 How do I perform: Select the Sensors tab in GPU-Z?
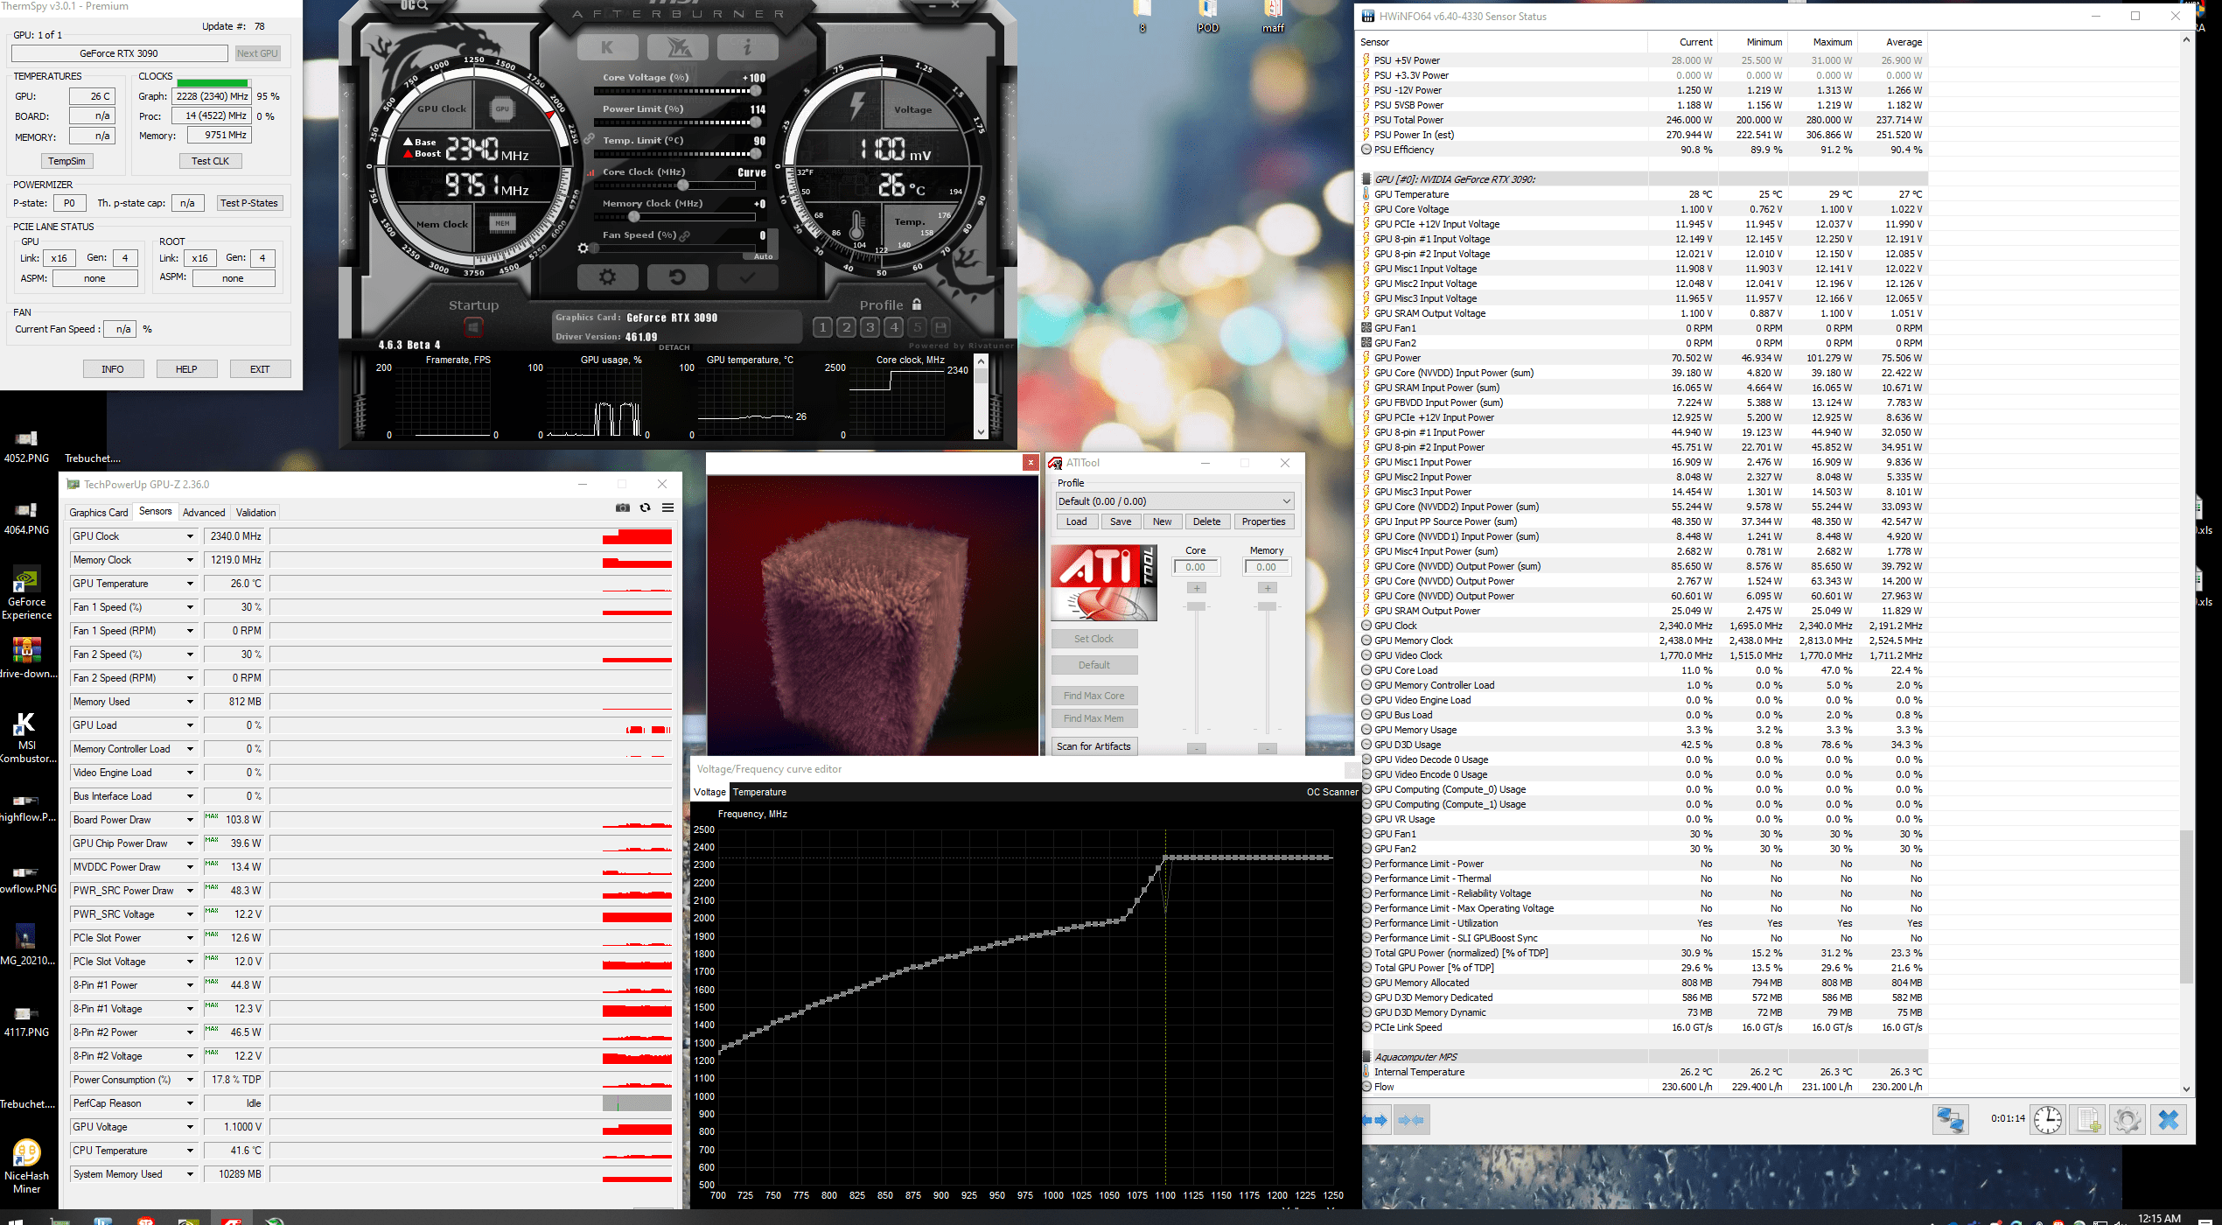[x=155, y=512]
